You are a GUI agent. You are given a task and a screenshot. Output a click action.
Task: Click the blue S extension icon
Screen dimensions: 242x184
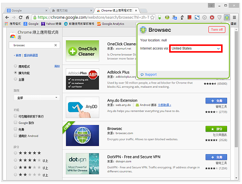coord(197,18)
